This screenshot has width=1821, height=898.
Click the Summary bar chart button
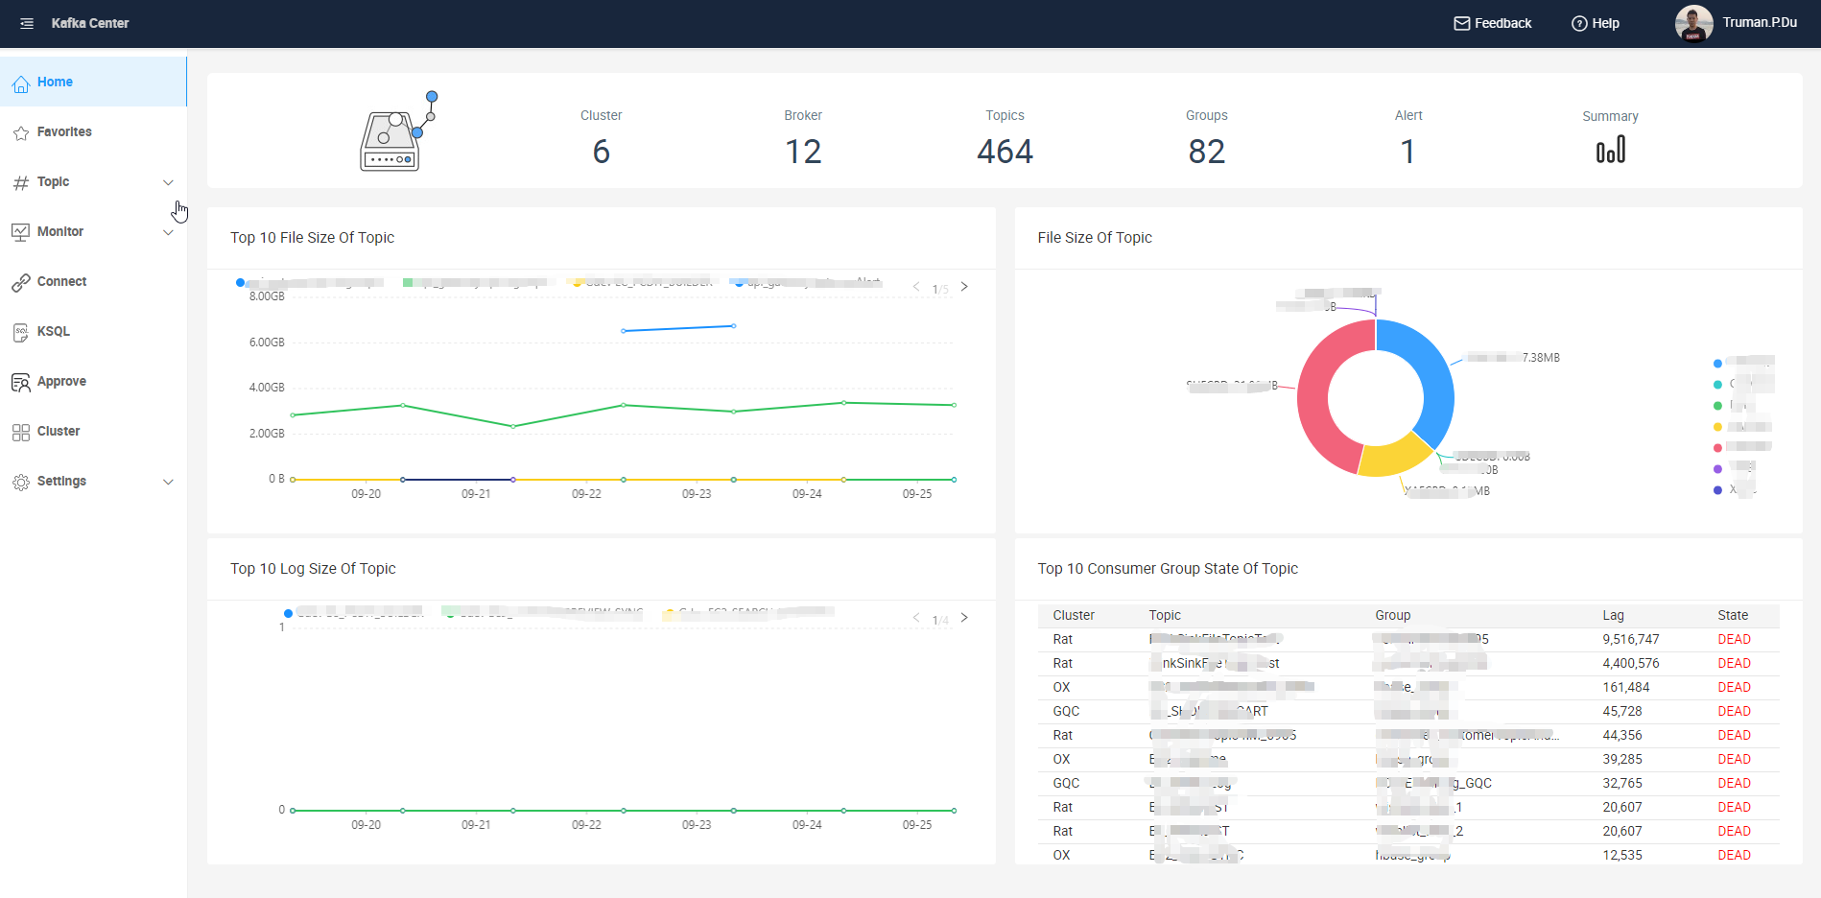[1610, 149]
